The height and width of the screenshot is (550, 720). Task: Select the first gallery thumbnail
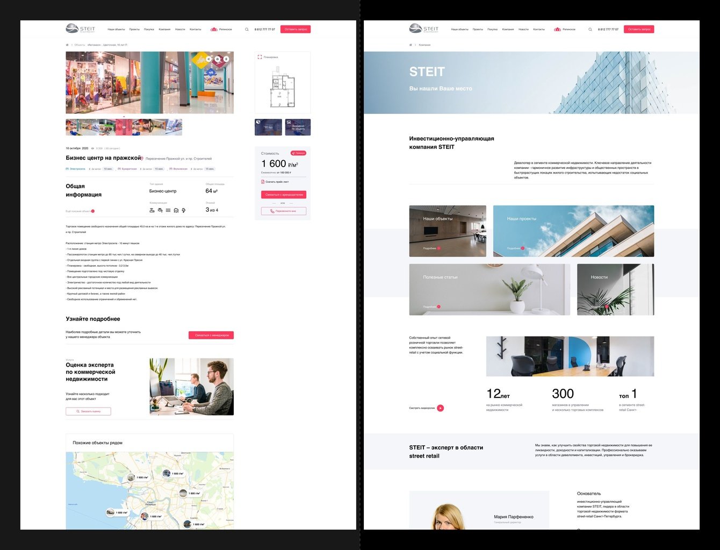[74, 127]
